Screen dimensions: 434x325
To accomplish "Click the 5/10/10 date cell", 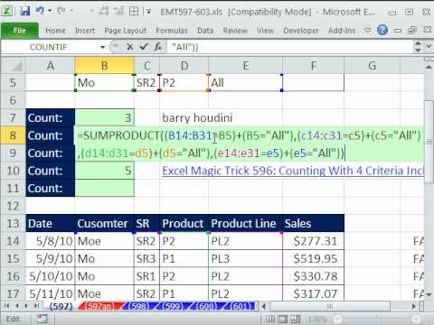I will coord(51,276).
